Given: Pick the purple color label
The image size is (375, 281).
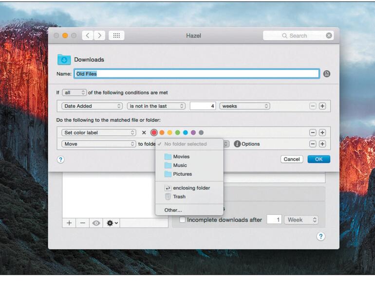Looking at the screenshot, I should (193, 133).
